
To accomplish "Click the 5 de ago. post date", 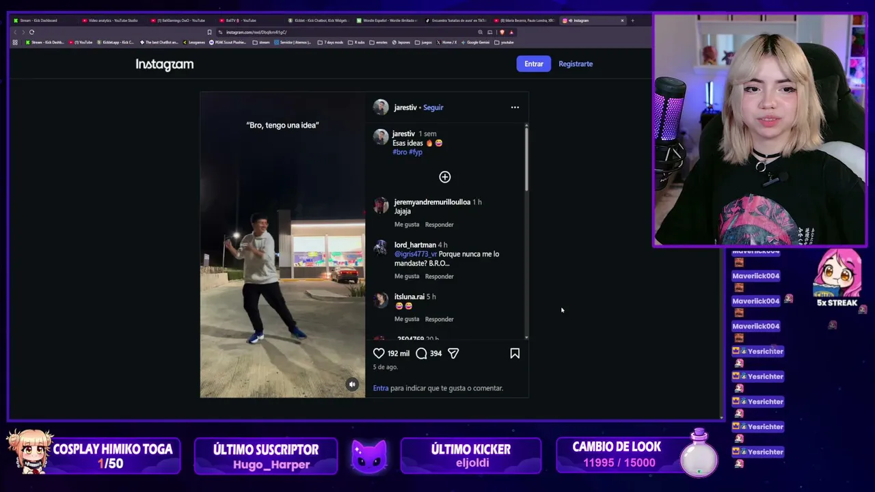I will [386, 367].
